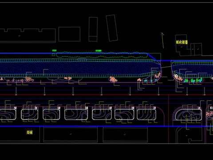213x160 pixels.
Task: Select the tilted rectangular building outline
Action: coord(112,28)
